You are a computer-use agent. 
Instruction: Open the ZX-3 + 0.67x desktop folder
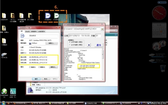point(13,18)
